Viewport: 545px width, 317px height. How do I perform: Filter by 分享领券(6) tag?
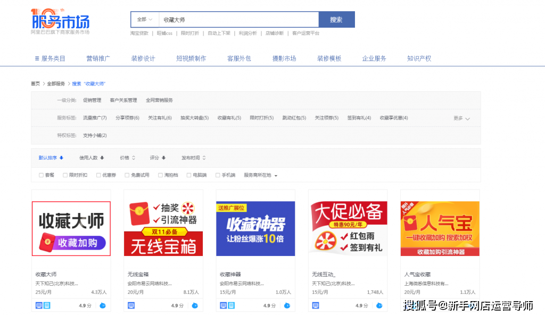coord(128,118)
